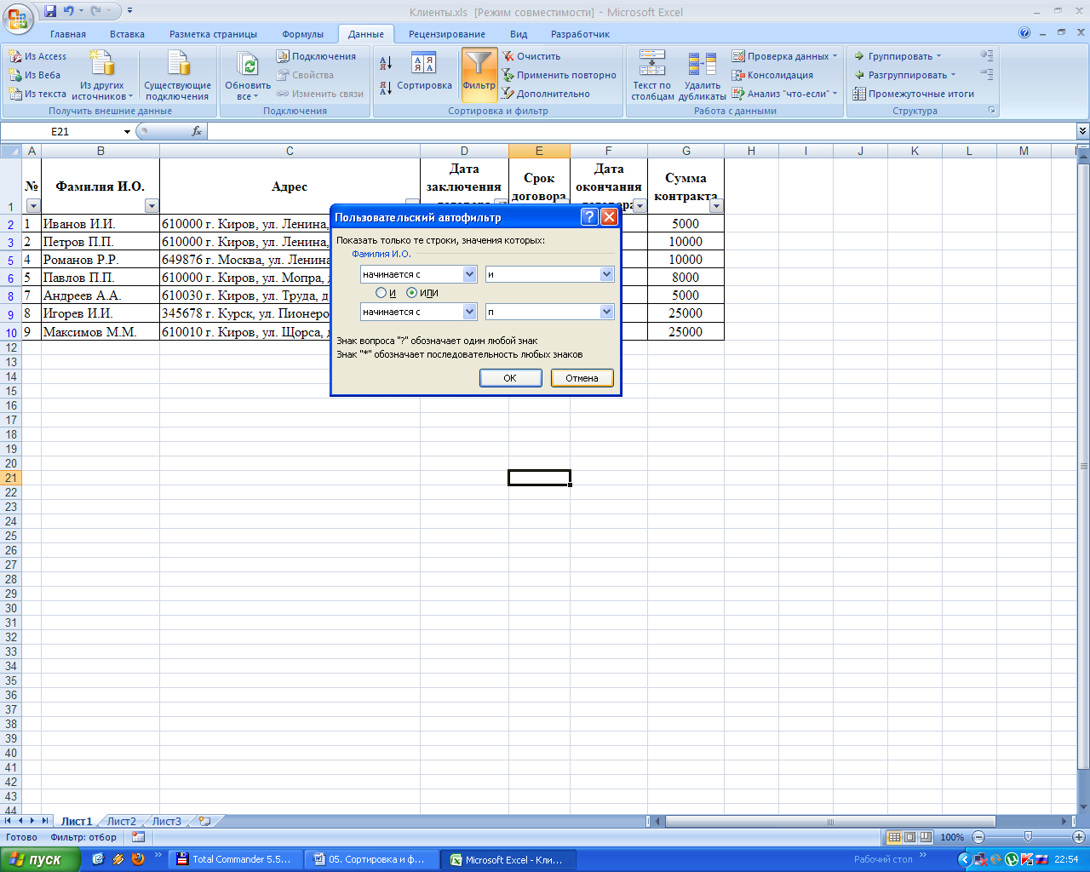
Task: Click zoom in plus button
Action: 1078,837
